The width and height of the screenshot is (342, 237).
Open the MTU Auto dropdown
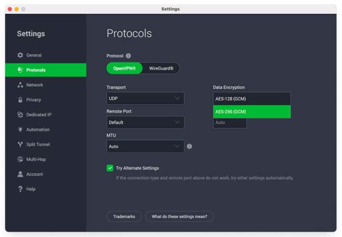145,147
